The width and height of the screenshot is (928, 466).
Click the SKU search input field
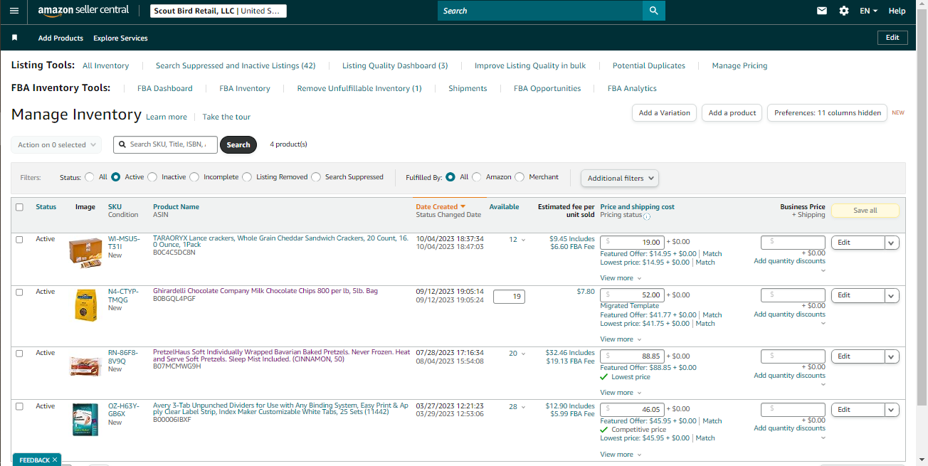(166, 144)
